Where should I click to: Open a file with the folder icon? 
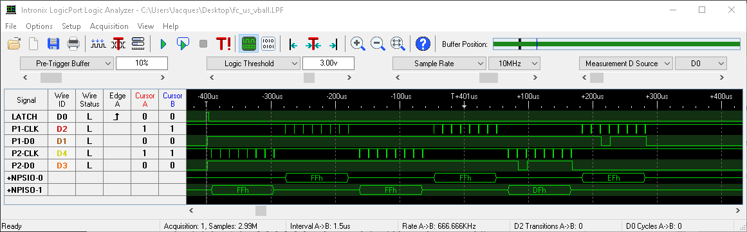(x=14, y=44)
